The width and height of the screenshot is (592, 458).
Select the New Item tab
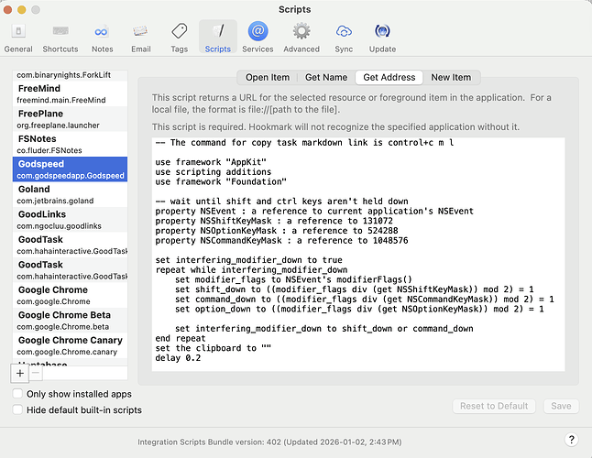pos(451,78)
